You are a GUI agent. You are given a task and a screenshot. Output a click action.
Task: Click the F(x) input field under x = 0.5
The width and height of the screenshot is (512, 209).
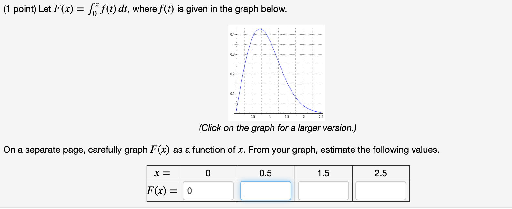point(265,190)
